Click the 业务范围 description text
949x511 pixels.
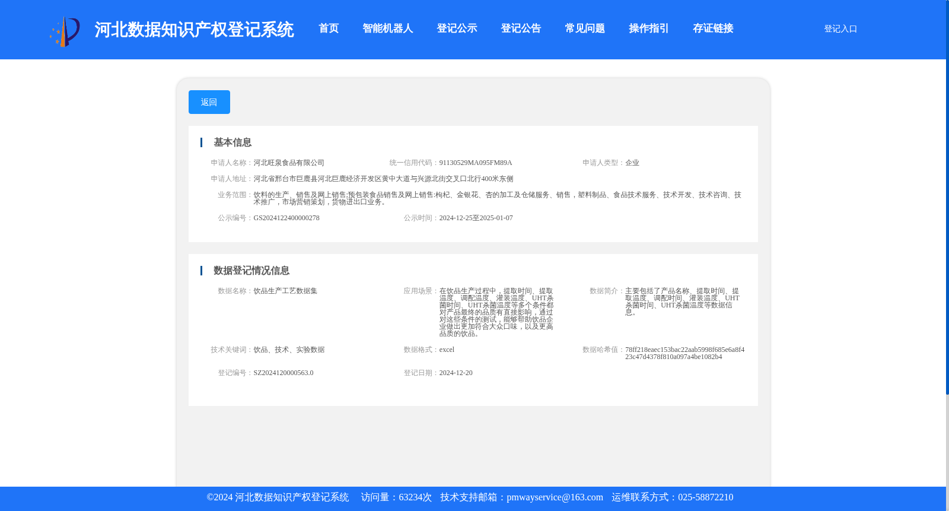(498, 198)
